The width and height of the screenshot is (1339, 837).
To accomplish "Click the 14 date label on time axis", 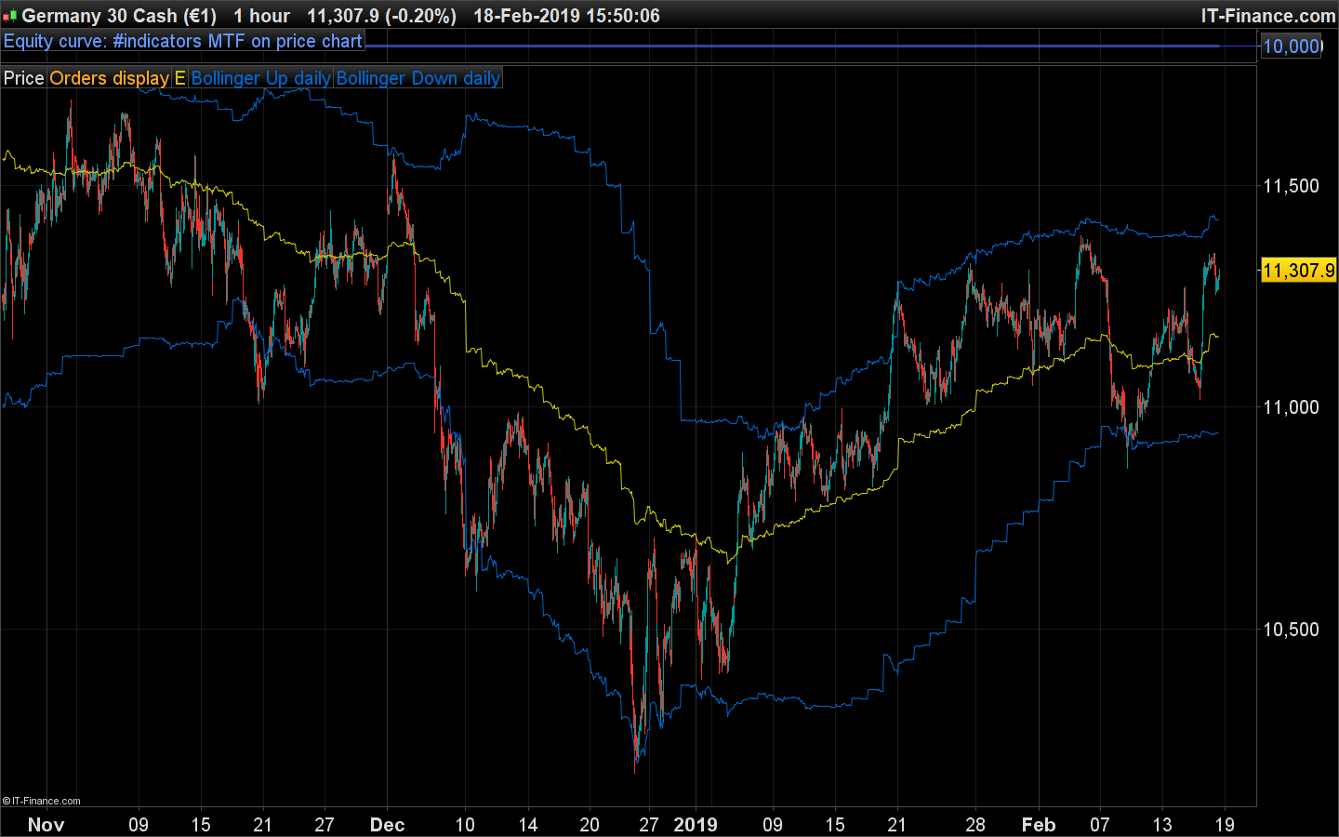I will tap(528, 824).
